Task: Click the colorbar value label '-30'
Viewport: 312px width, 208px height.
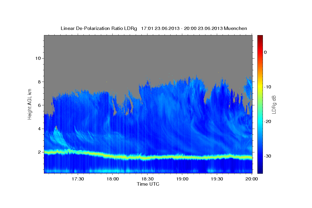Action: tap(268, 156)
